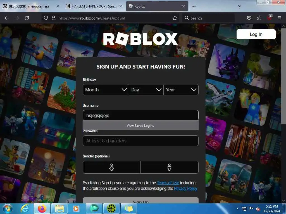Open the Terms of Use link
286x214 pixels.
168,183
